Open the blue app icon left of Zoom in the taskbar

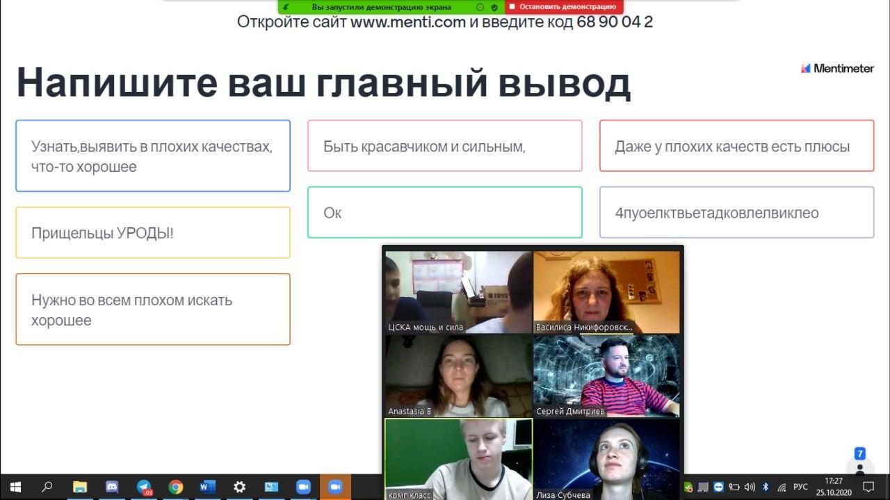[271, 487]
